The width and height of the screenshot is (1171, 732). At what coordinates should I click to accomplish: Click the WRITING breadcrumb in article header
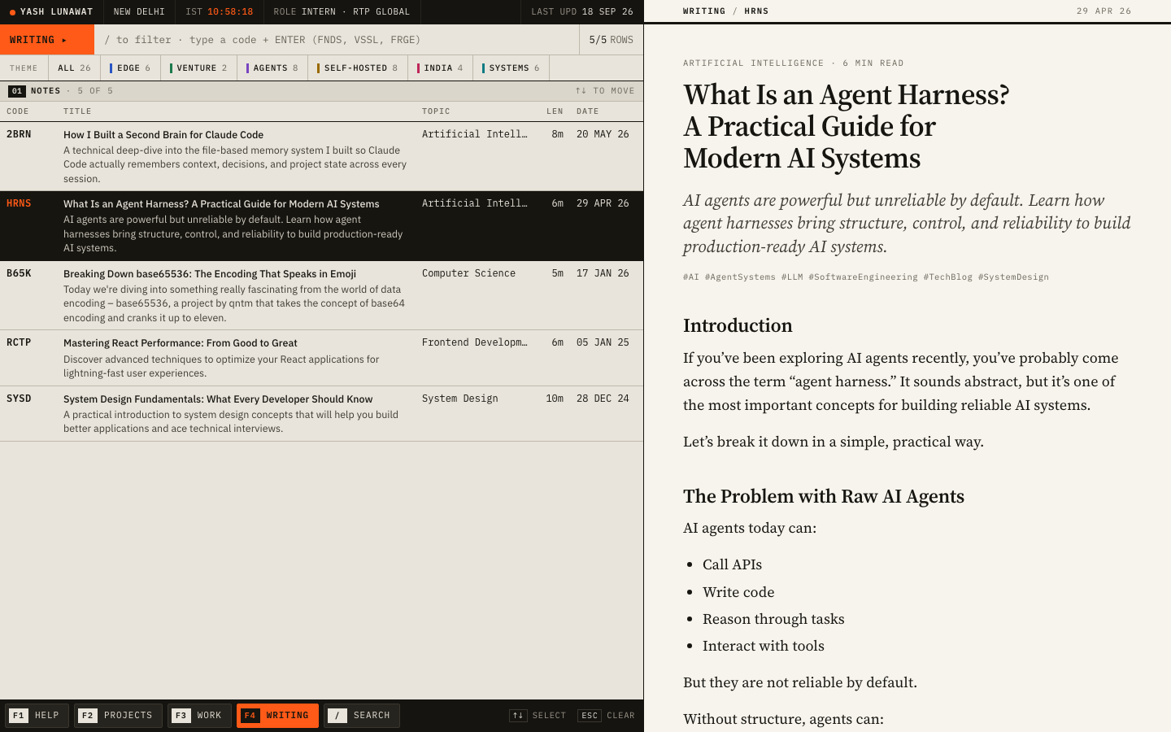coord(704,11)
